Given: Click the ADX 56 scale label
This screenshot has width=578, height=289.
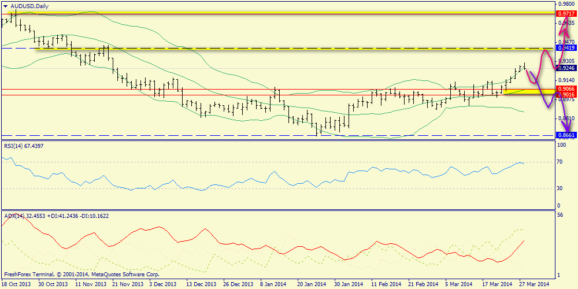Looking at the screenshot, I should pos(560,214).
